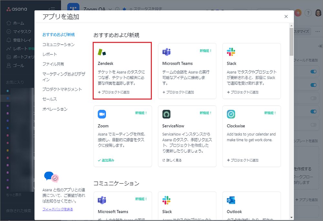The height and width of the screenshot is (221, 323).
Task: Select the プロダクトマネジメント category
Action: 62,89
